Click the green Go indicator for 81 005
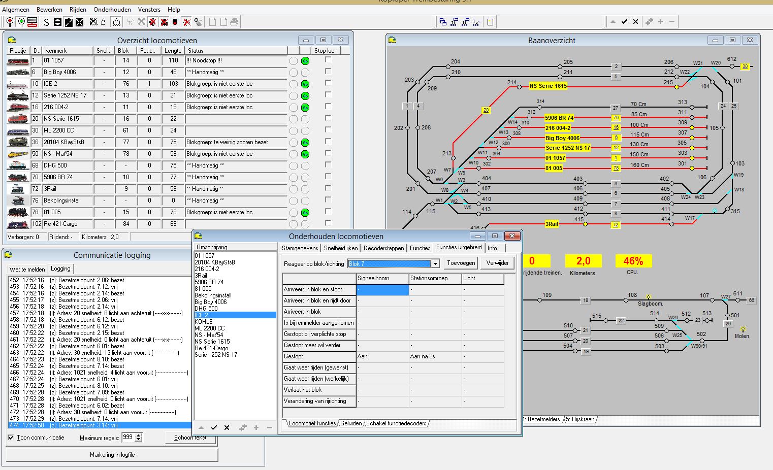Screen dimensions: 773x470 click(x=305, y=213)
